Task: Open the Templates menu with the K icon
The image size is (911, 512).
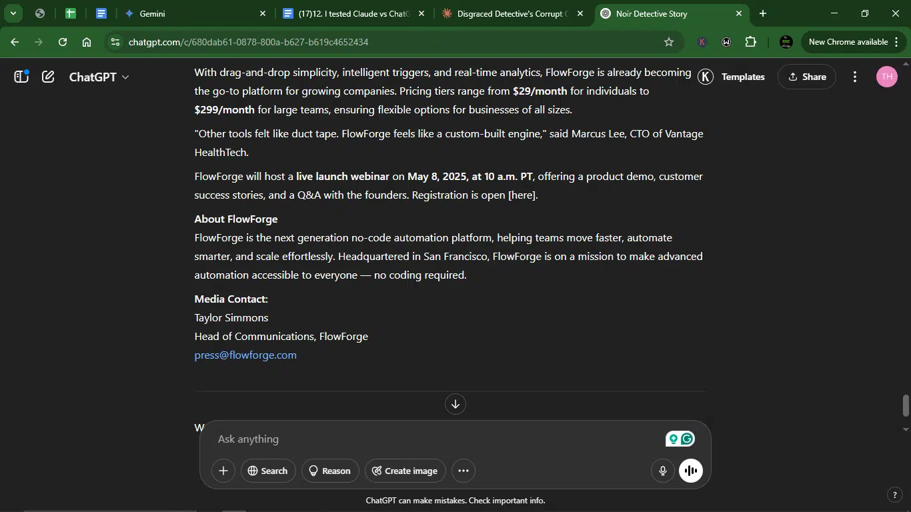Action: (x=706, y=77)
